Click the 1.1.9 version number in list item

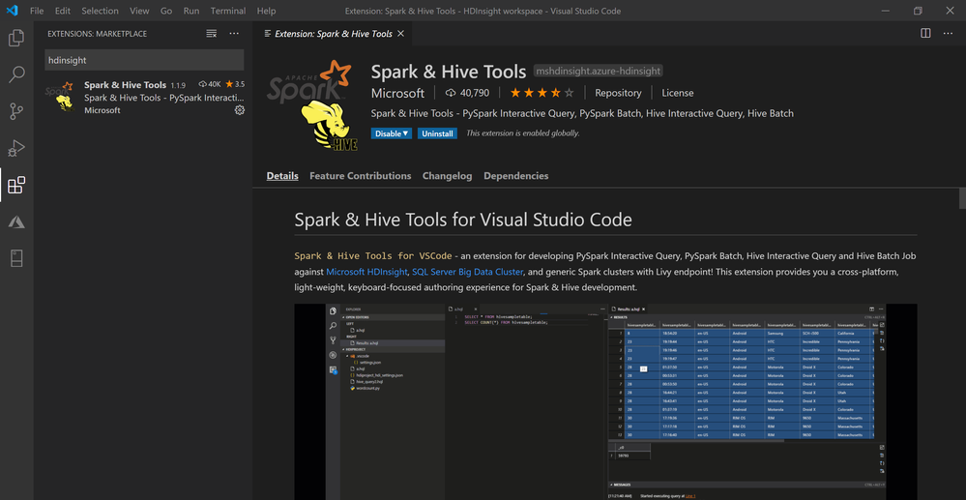coord(178,85)
